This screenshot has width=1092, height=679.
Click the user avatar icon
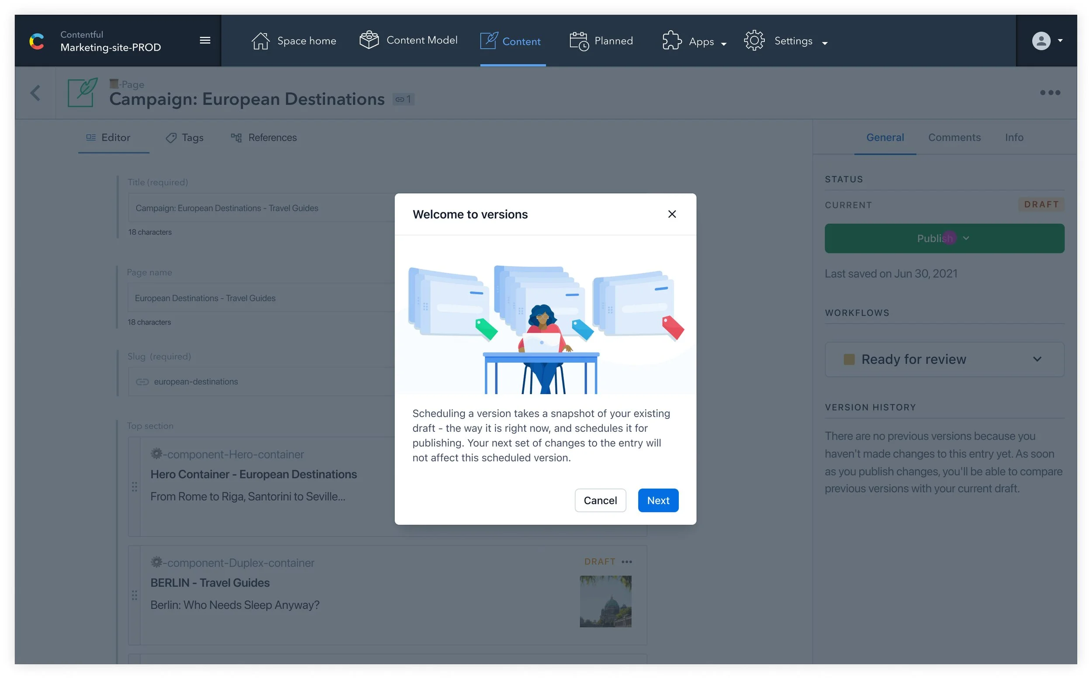pos(1041,41)
